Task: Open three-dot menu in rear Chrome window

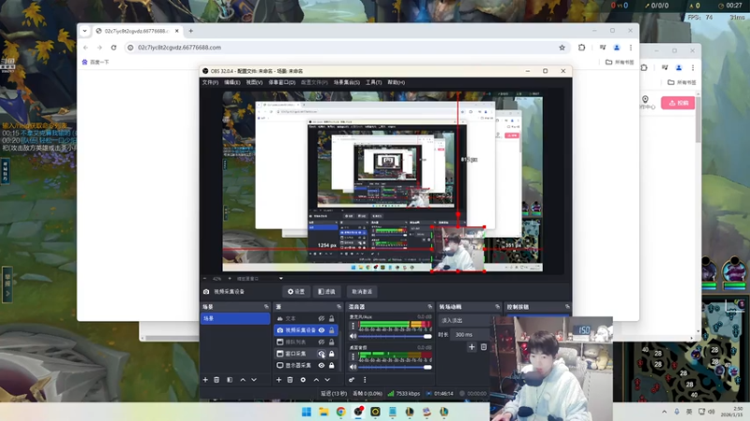Action: (x=693, y=67)
